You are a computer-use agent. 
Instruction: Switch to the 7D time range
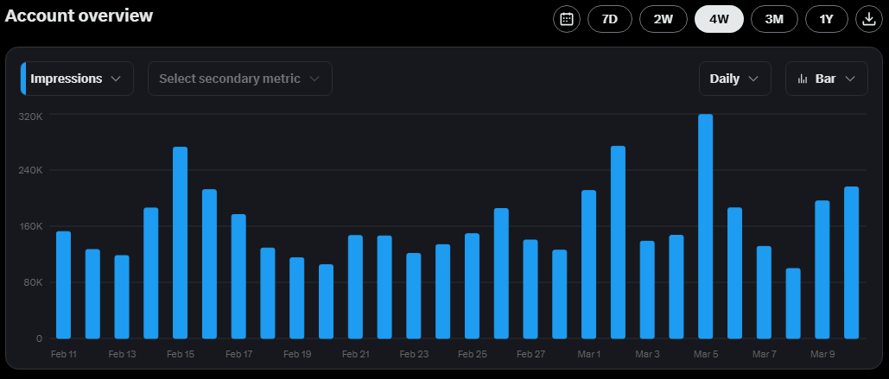[609, 19]
